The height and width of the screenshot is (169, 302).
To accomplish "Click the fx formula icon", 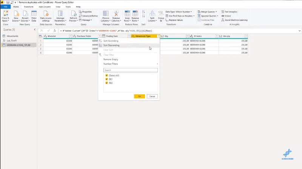I will click(54, 30).
